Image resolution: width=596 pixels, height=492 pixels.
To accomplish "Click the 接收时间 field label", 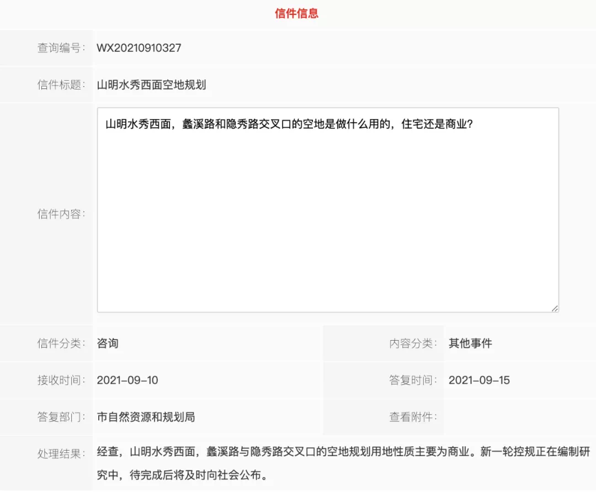I will (61, 380).
